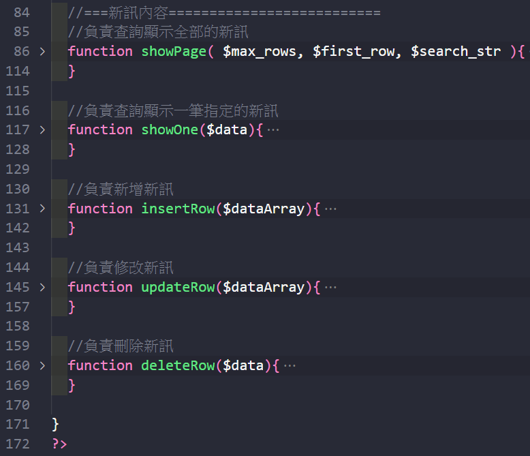530x456 pixels.
Task: Click the folded ellipsis after deleteRow($data){
Action: (290, 365)
